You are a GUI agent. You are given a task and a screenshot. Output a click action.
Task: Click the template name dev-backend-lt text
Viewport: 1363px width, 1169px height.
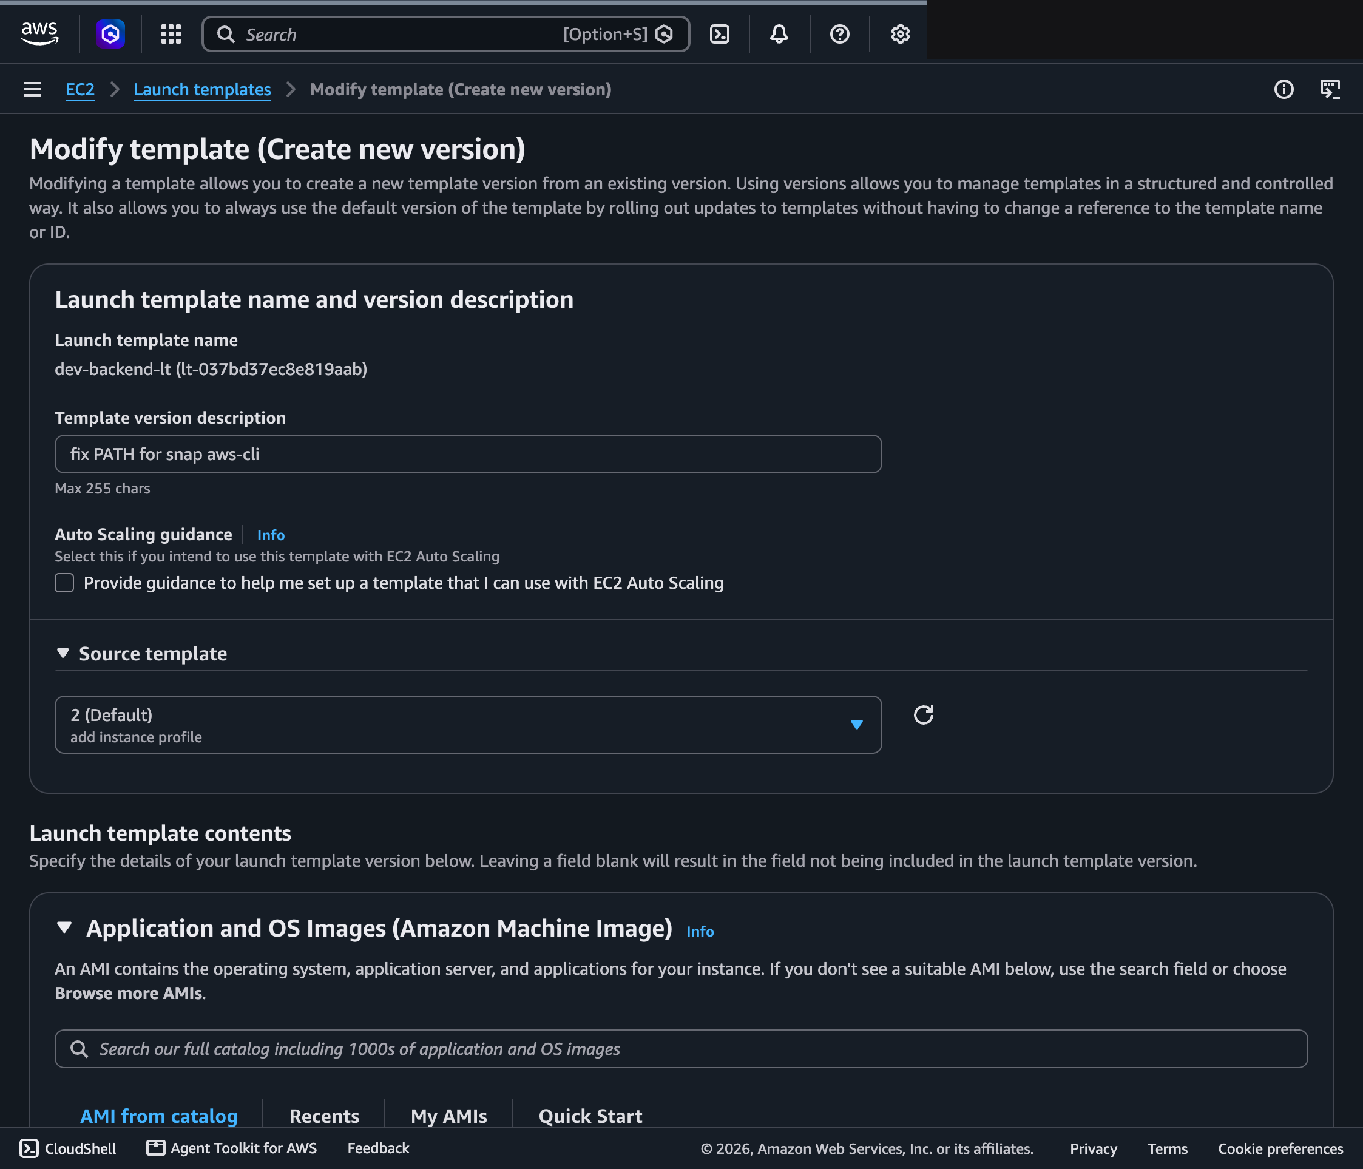(211, 369)
